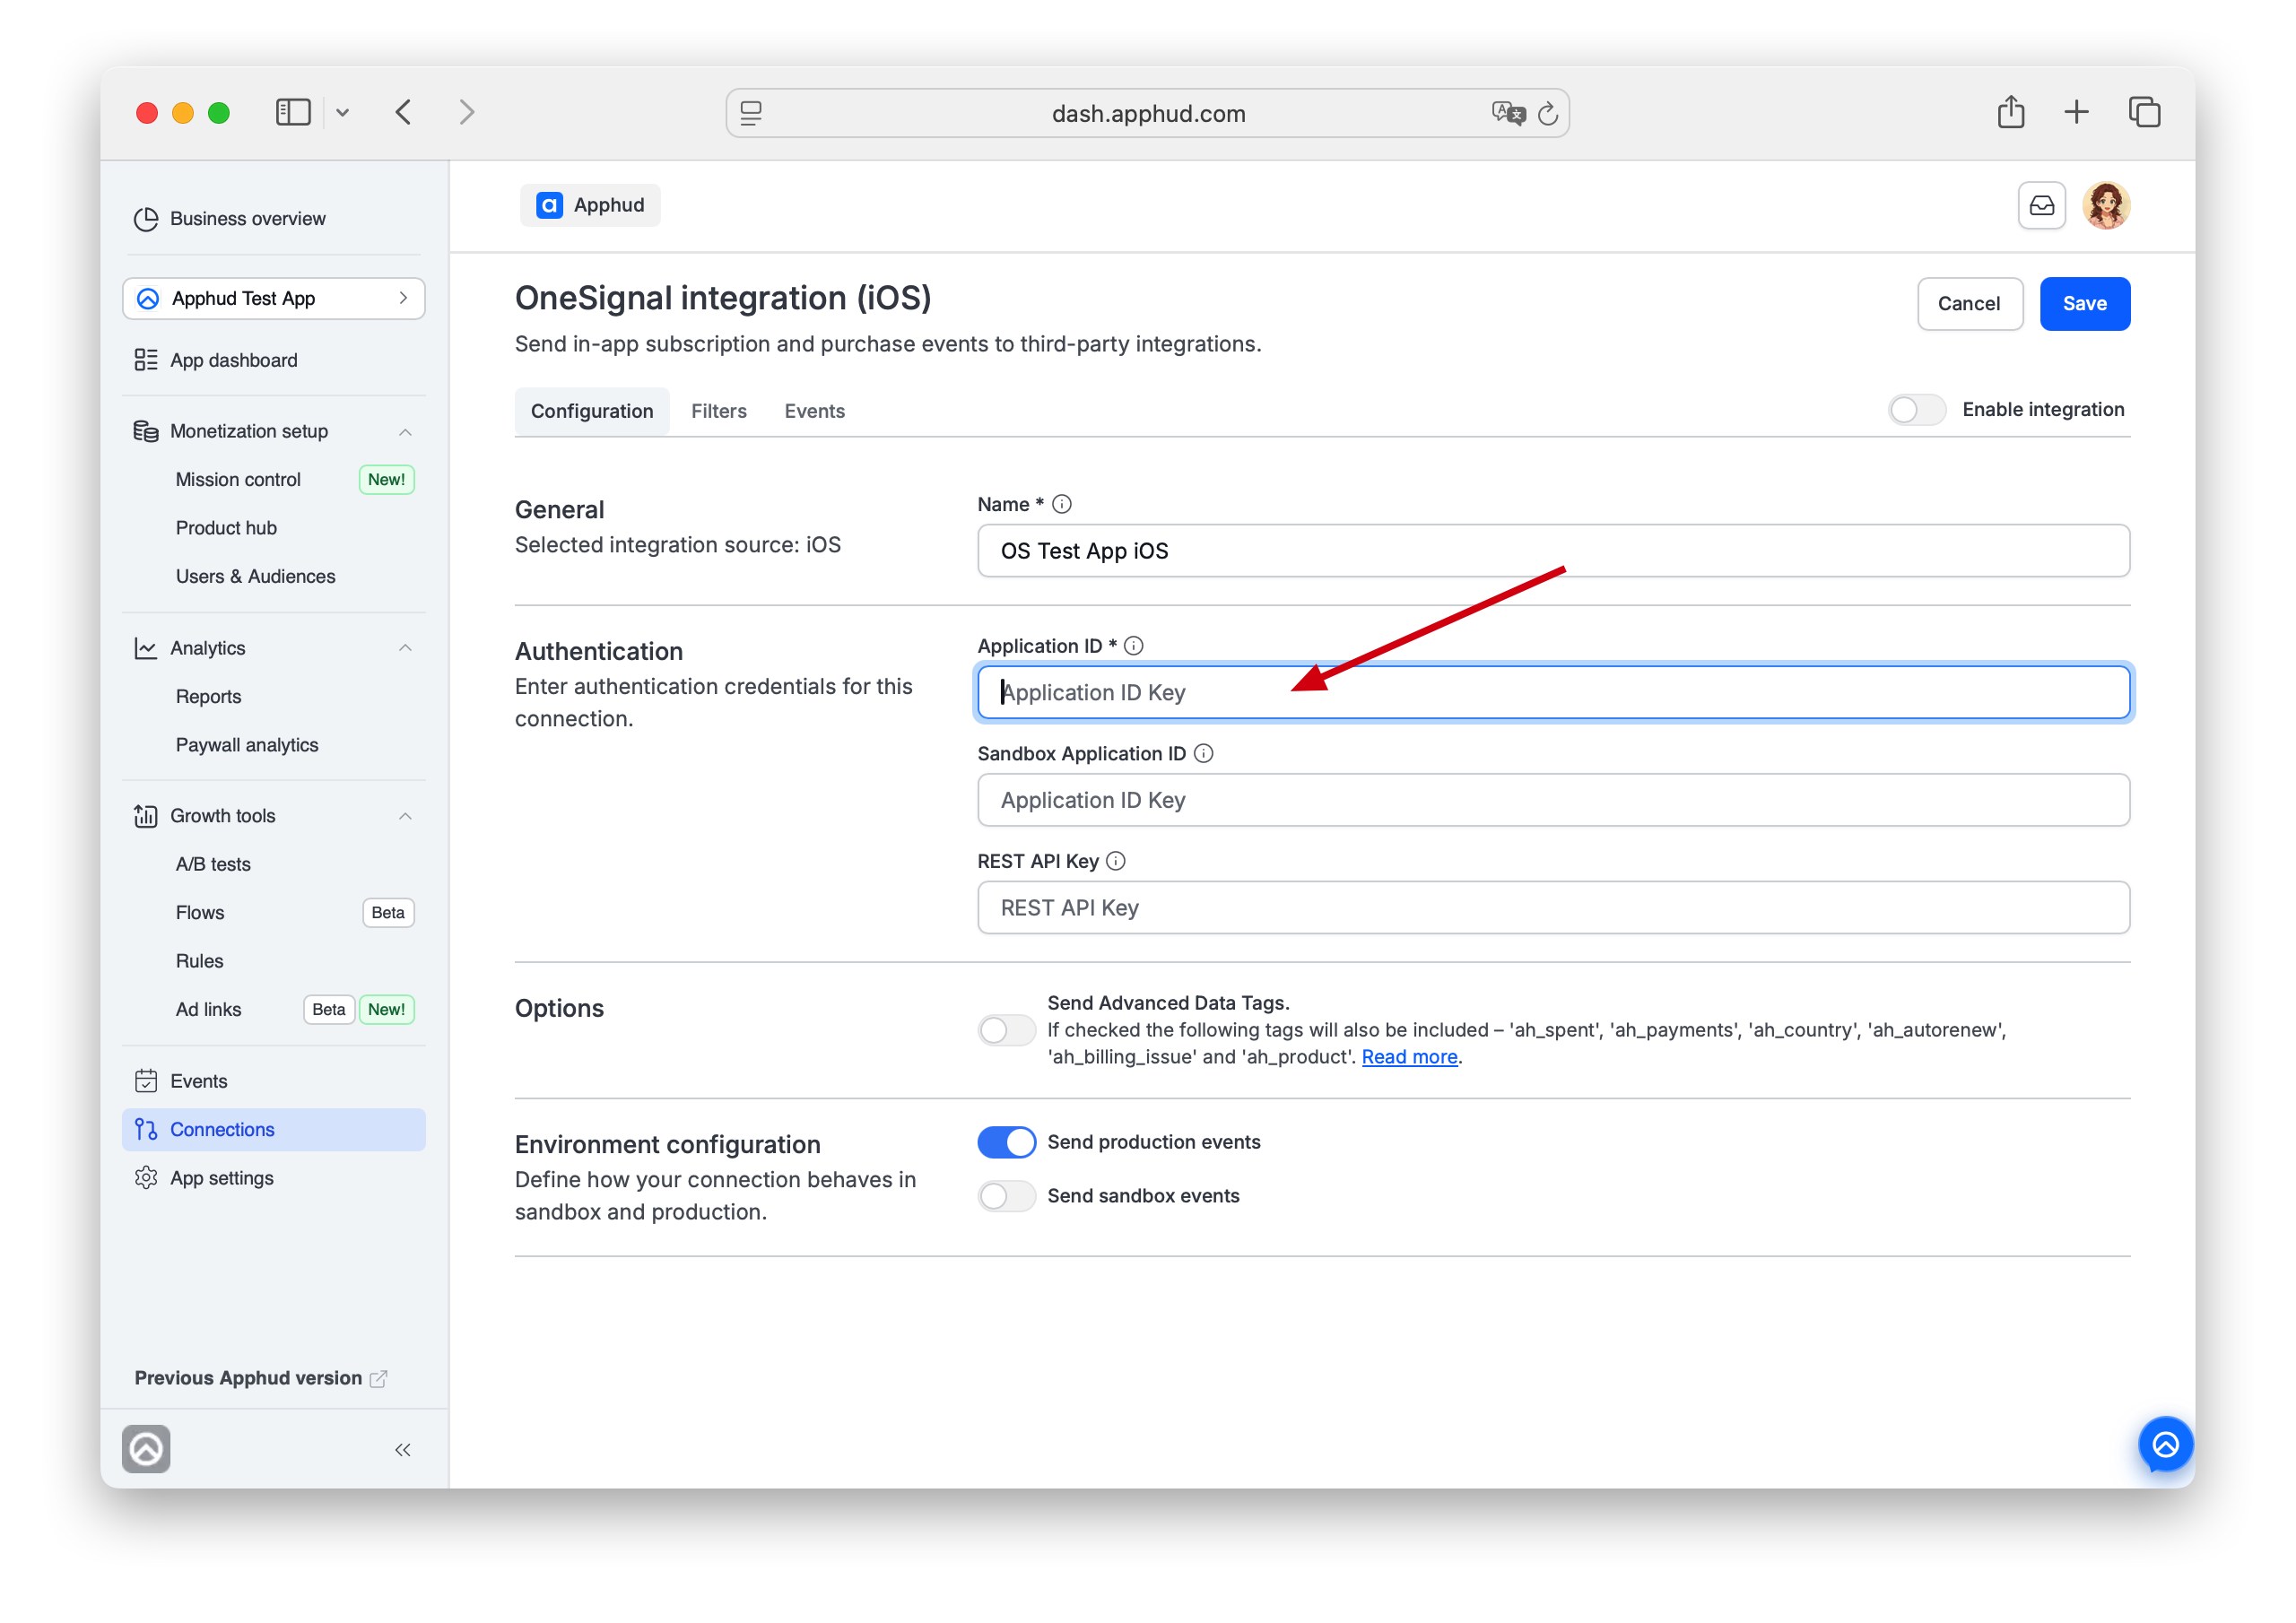The height and width of the screenshot is (1623, 2296).
Task: Collapse the Monetization setup section
Action: (405, 432)
